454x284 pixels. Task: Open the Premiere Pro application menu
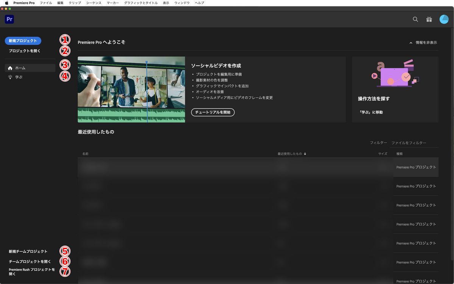[x=24, y=3]
